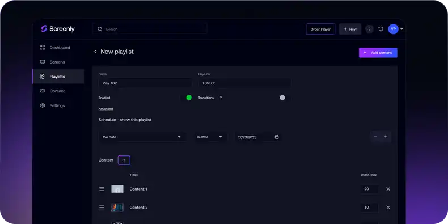Click the plus icon next to Content

pos(124,160)
